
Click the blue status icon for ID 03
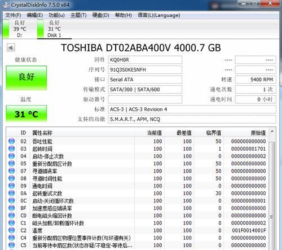[x=12, y=148]
